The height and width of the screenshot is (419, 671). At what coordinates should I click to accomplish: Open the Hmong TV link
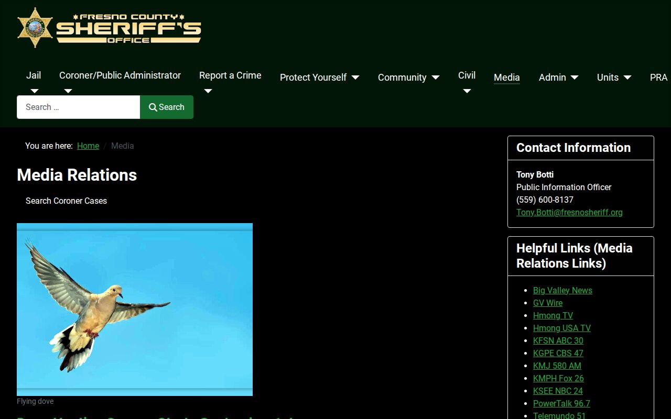click(x=553, y=315)
